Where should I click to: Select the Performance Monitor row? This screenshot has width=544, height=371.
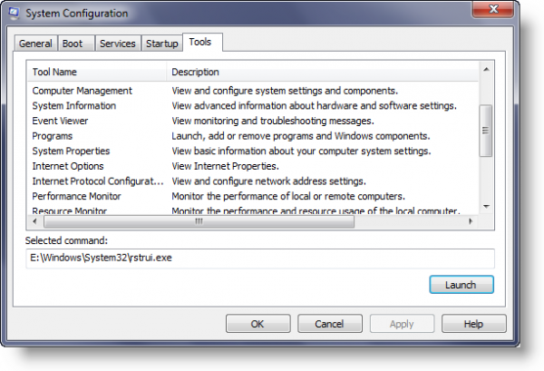[x=77, y=196]
